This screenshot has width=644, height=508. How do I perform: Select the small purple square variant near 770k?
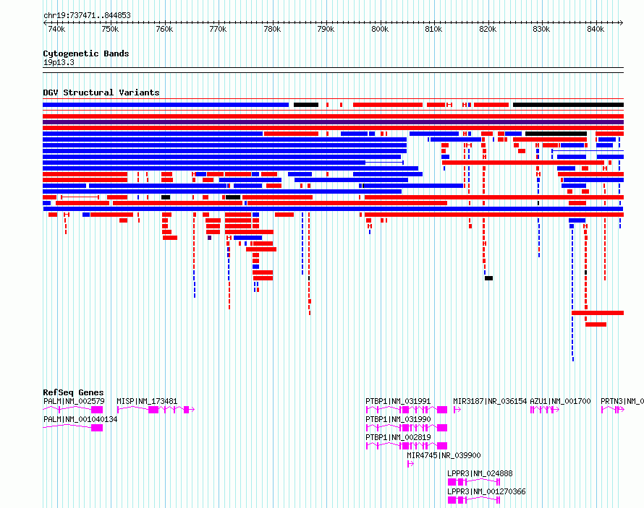209,238
